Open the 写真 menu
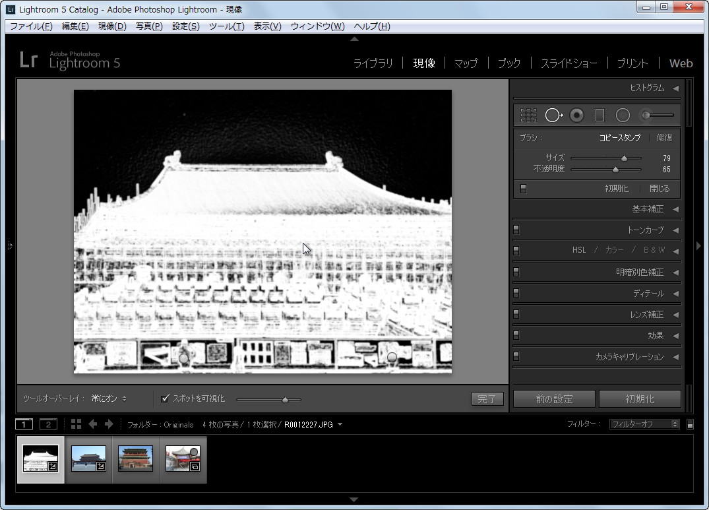Screen dimensions: 709x510 coord(149,26)
